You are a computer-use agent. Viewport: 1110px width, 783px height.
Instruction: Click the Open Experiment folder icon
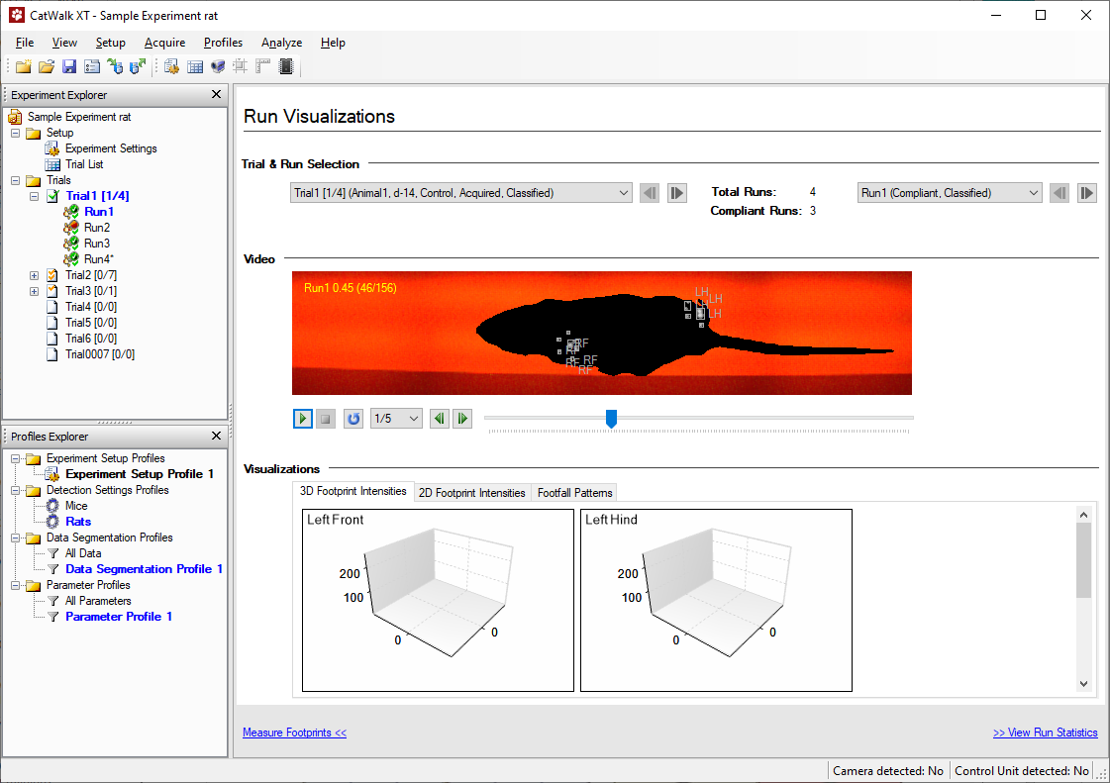pyautogui.click(x=46, y=66)
